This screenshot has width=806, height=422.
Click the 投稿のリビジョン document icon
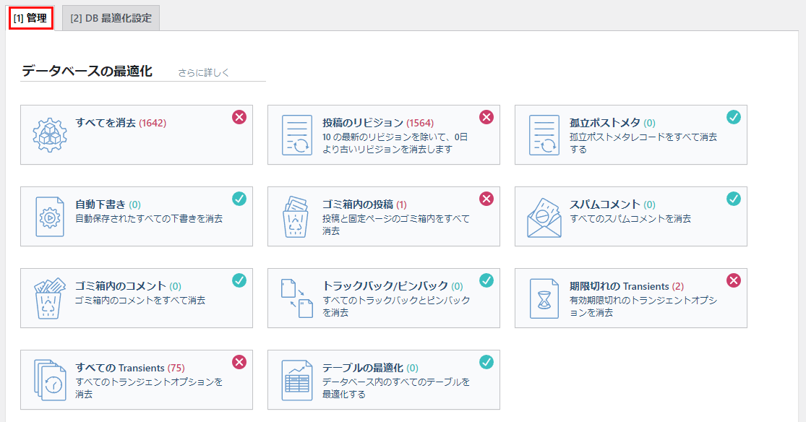(x=297, y=135)
